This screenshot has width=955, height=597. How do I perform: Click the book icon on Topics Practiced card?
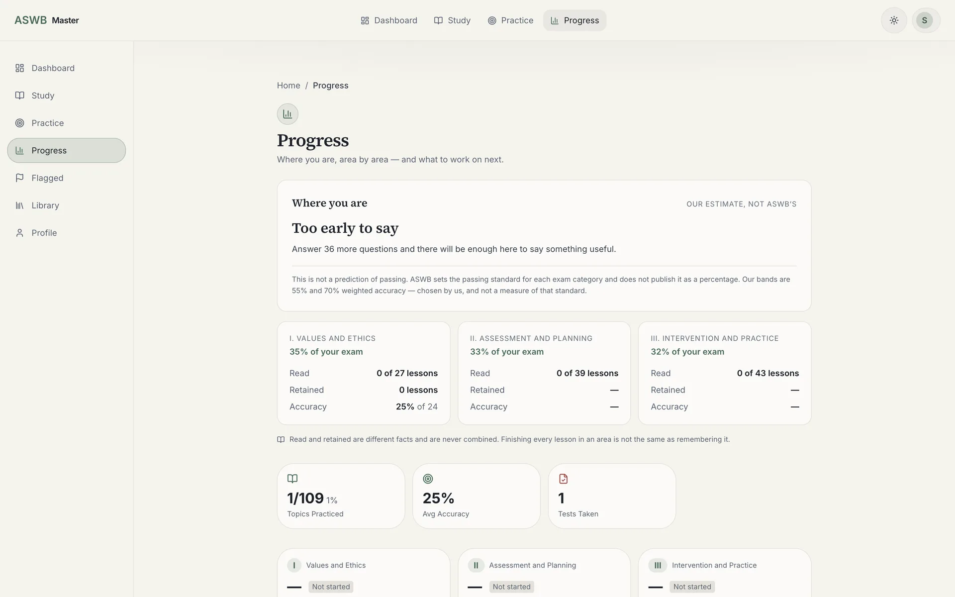pos(292,479)
